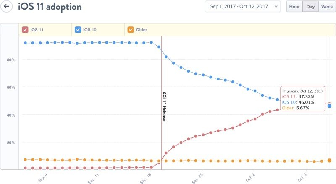Screen dimensions: 336x184
Task: Click the Older legend label
Action: point(142,29)
